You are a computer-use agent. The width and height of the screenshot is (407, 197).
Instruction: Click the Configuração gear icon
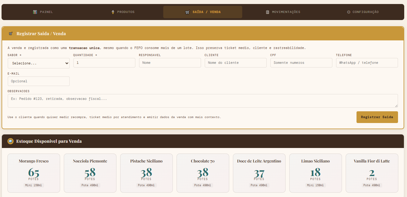[348, 12]
